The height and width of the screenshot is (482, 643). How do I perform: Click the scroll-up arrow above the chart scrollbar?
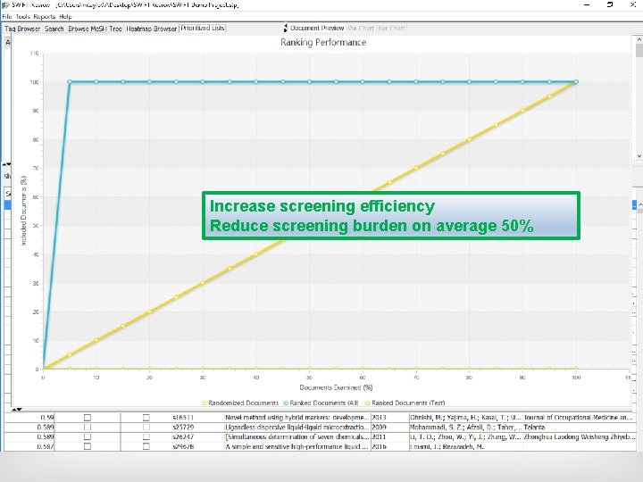(639, 39)
